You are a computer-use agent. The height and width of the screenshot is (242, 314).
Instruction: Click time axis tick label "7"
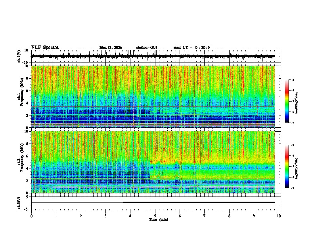(x=205, y=216)
